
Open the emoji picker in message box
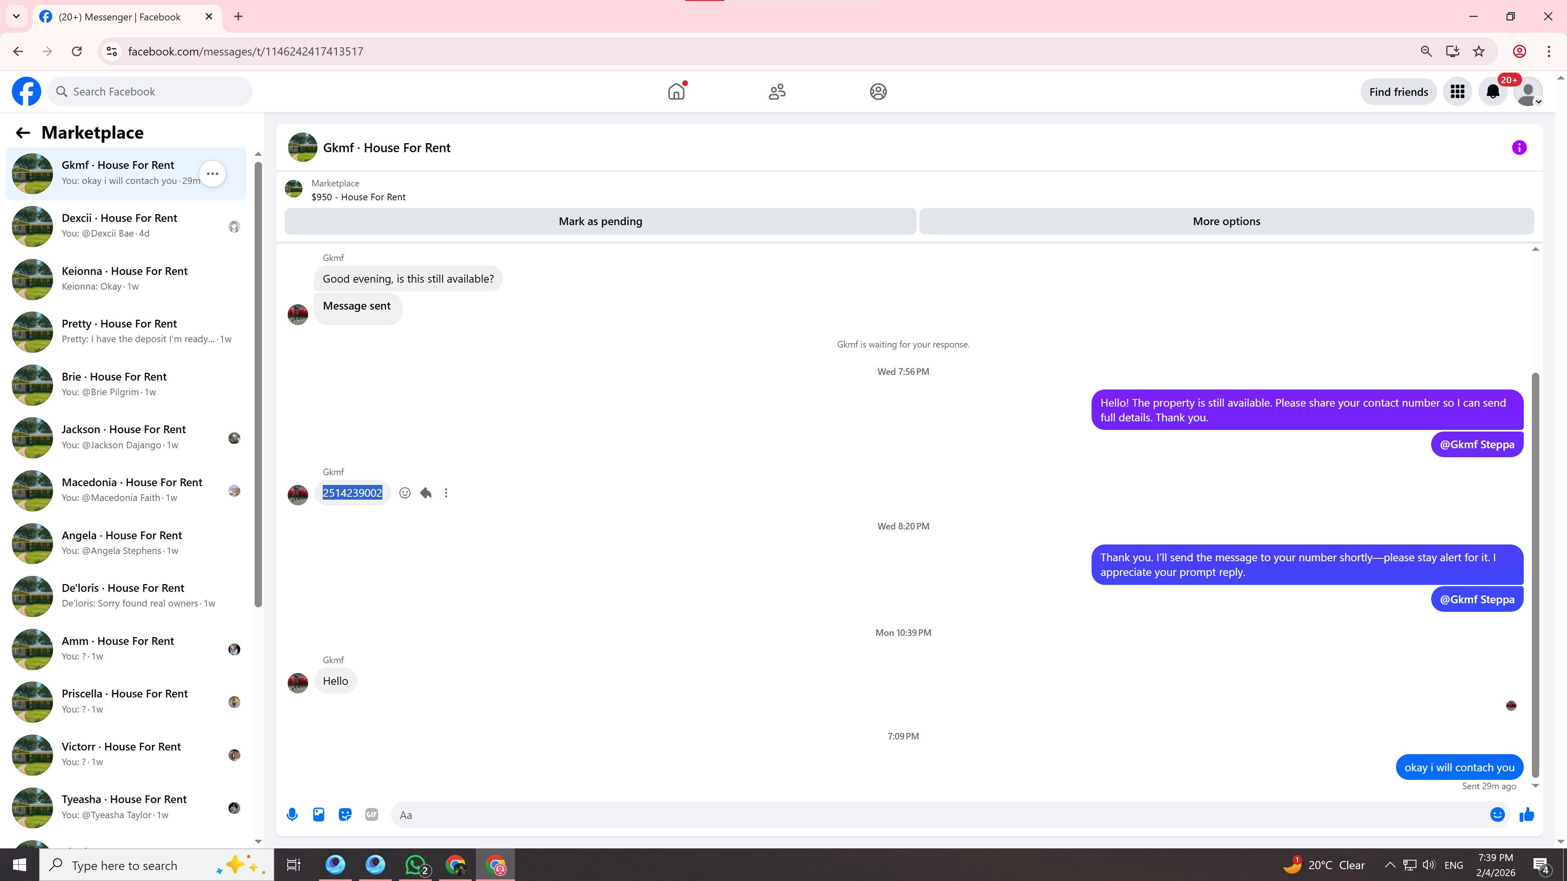[1497, 815]
